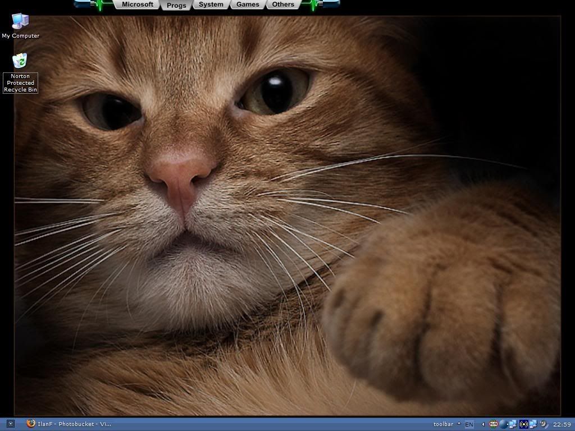Open the Microsoft tab in the top dock
575x431 pixels.
pos(137,4)
